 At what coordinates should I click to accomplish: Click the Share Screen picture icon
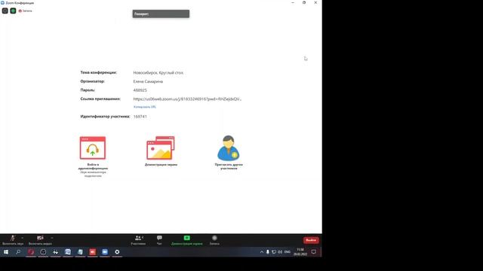[x=161, y=148]
